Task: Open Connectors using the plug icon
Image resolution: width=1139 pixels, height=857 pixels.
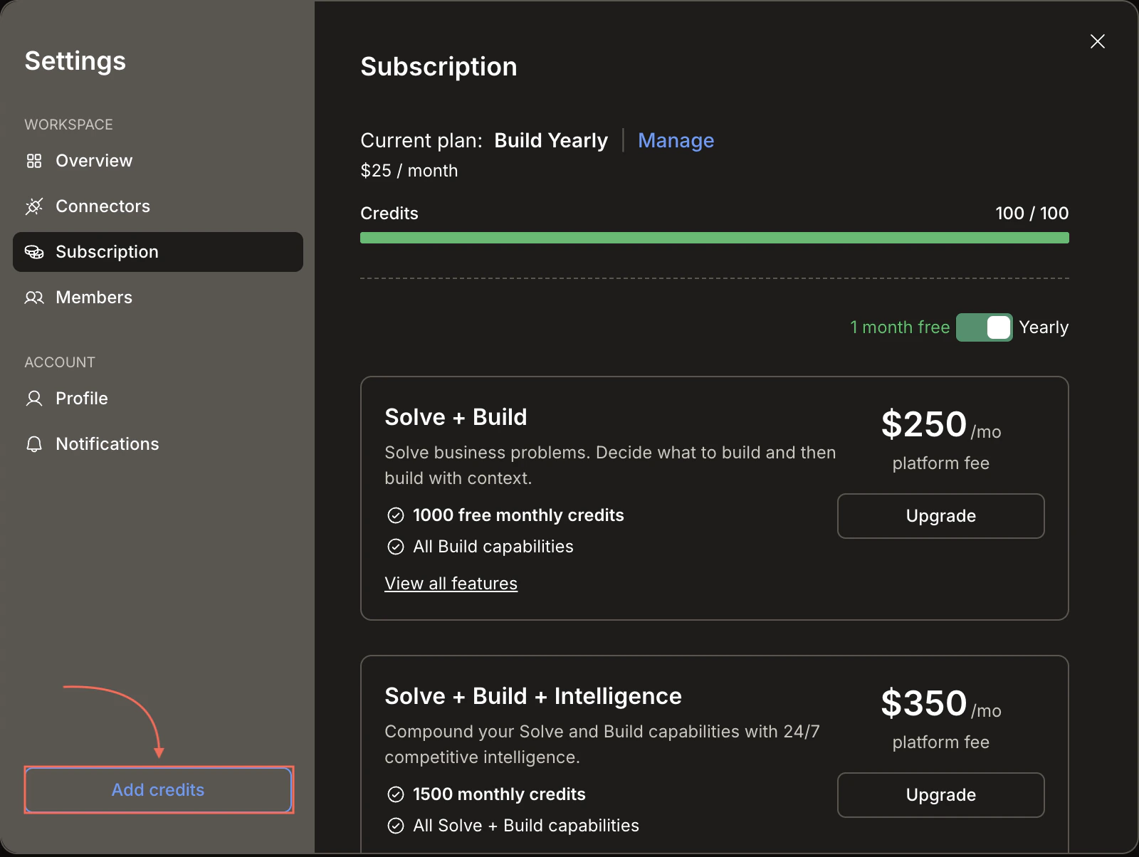Action: coord(34,206)
